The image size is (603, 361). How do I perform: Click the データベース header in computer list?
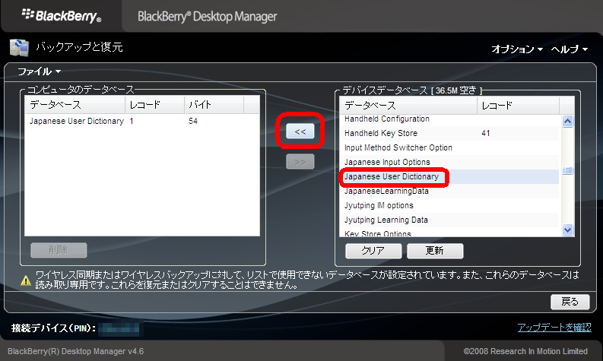click(75, 105)
